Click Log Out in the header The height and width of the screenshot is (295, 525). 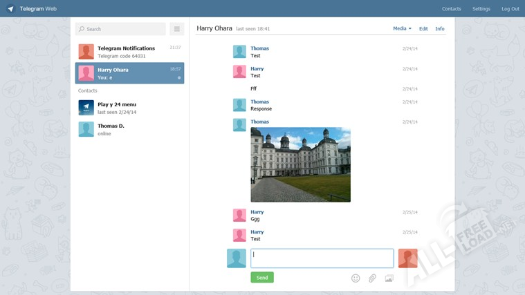click(510, 9)
